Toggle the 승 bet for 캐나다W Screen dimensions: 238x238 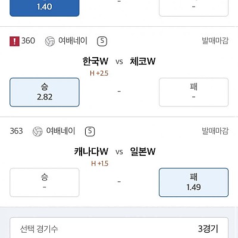(x=45, y=183)
